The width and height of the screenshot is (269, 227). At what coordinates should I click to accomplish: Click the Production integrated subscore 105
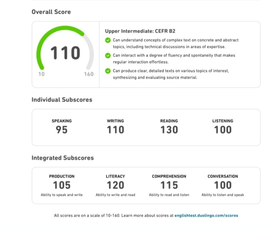[62, 185]
